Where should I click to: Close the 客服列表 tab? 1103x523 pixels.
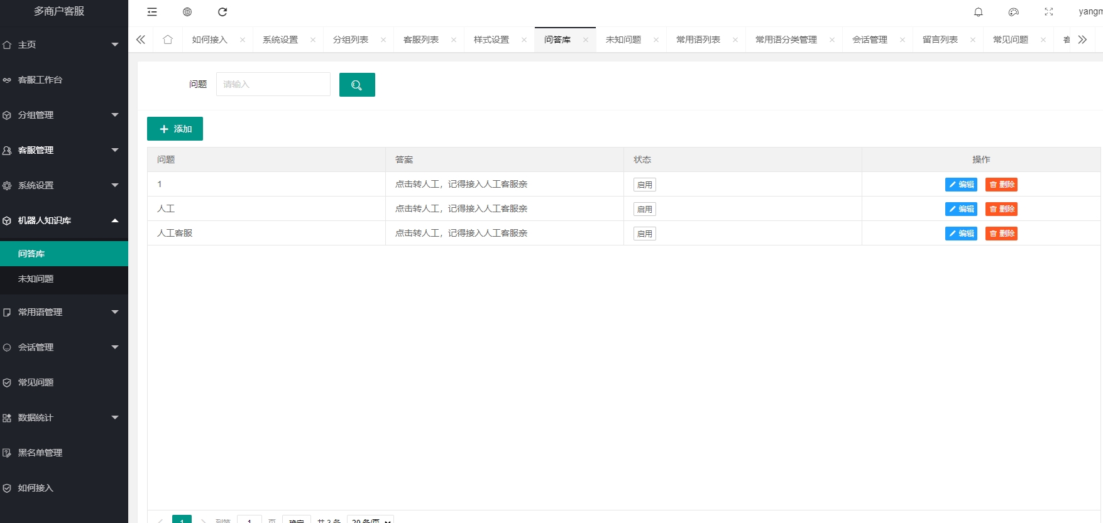point(454,40)
